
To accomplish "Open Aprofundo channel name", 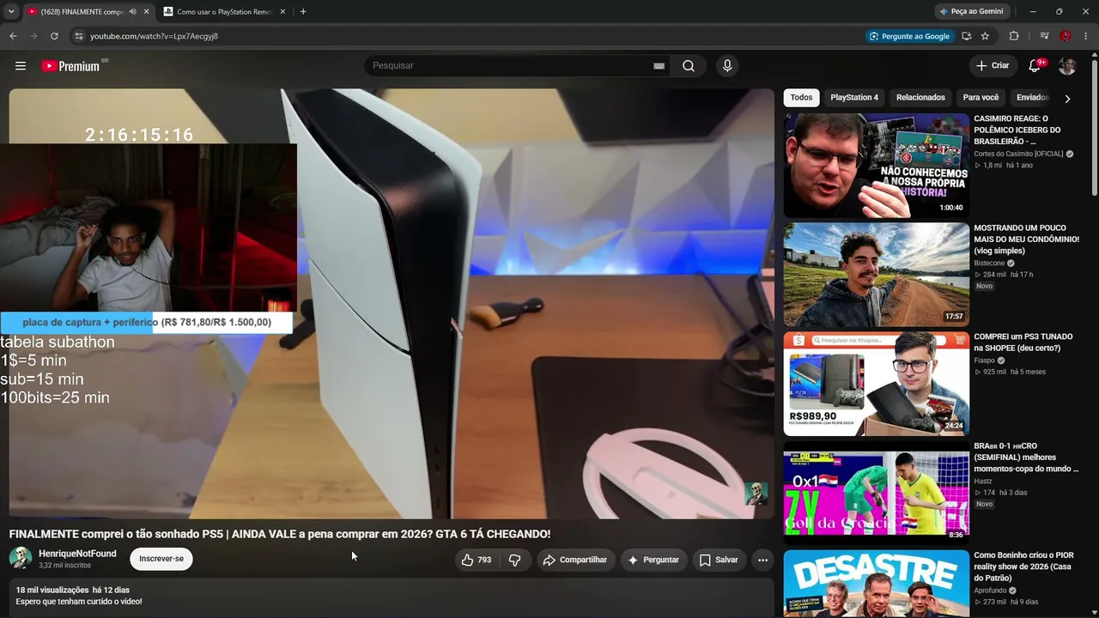I will [x=991, y=591].
